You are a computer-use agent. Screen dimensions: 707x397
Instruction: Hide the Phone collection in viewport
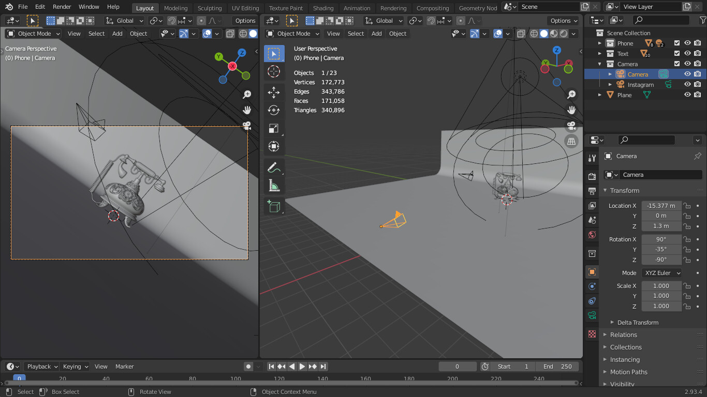pos(687,43)
